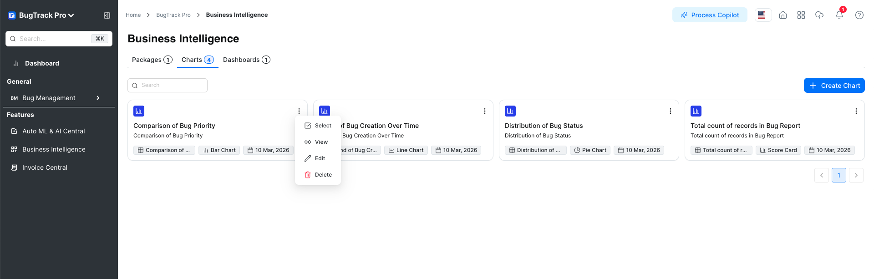
Task: Click View in the context menu
Action: 318,142
